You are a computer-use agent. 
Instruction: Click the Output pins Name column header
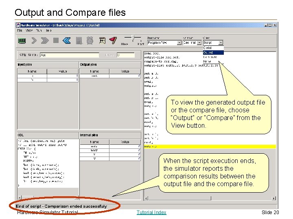point(94,71)
